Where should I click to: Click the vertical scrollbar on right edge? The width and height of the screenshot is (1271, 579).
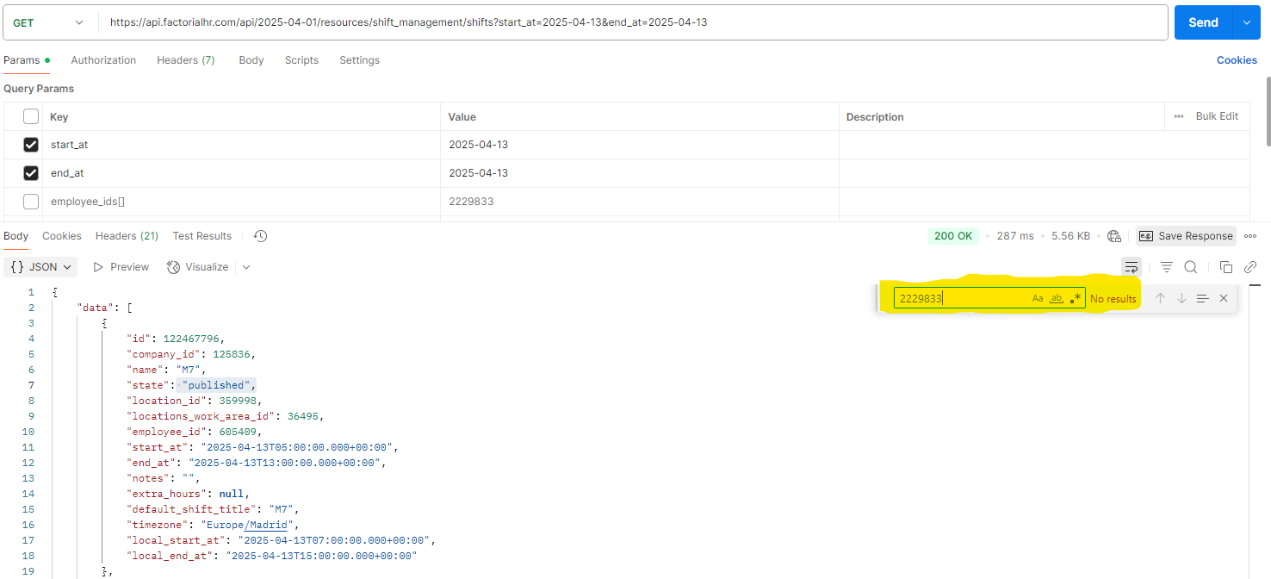[x=1267, y=112]
